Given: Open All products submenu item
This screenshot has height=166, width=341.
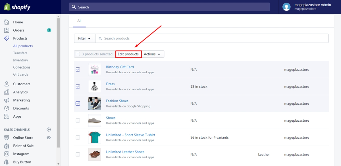Looking at the screenshot, I should coord(23,46).
